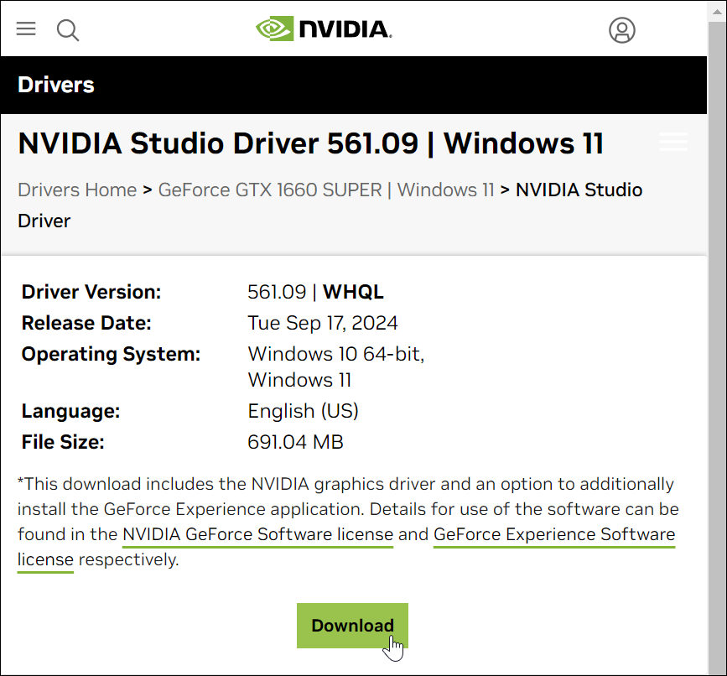Click the Drivers header in black bar
The width and height of the screenshot is (727, 676).
(56, 85)
